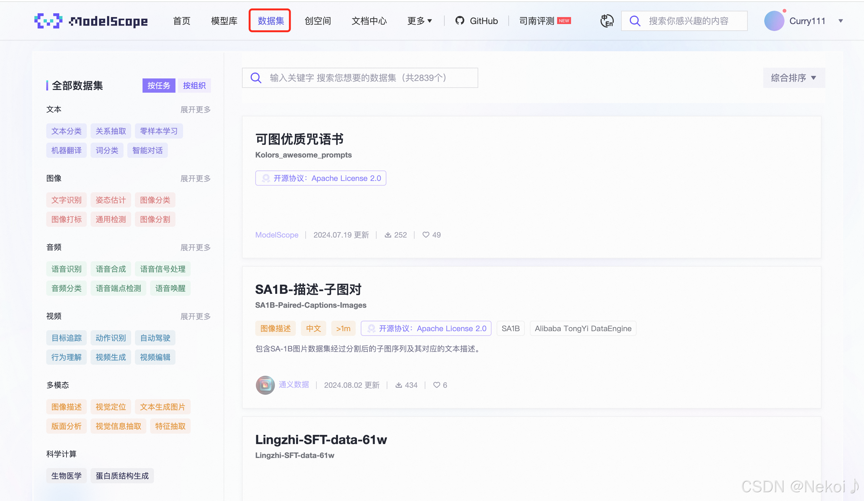Click the magnifier icon in the dataset search field

[256, 77]
